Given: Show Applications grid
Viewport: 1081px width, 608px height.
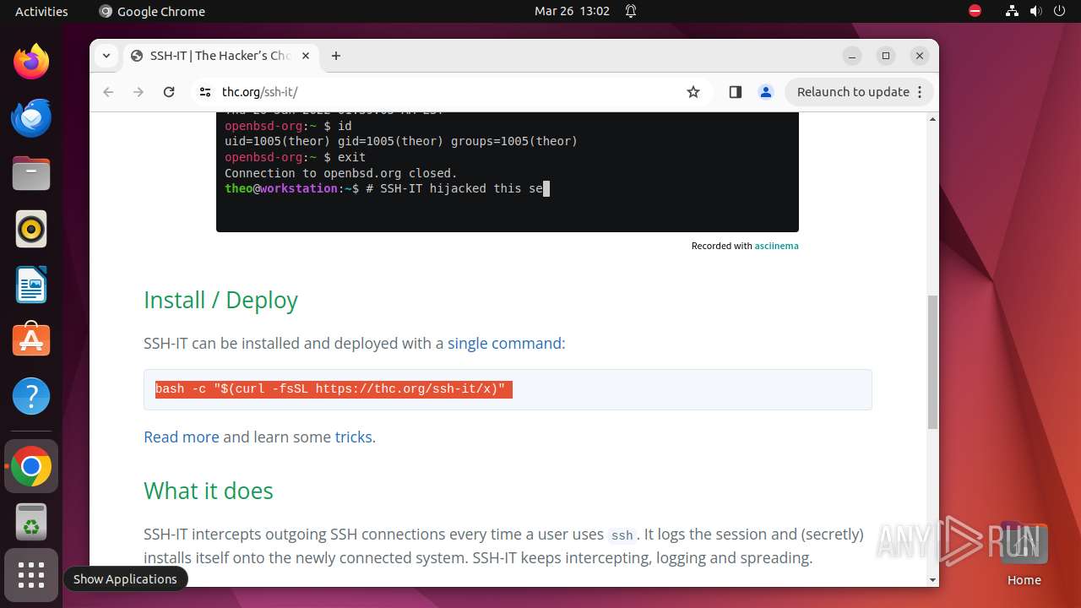Looking at the screenshot, I should pyautogui.click(x=31, y=575).
